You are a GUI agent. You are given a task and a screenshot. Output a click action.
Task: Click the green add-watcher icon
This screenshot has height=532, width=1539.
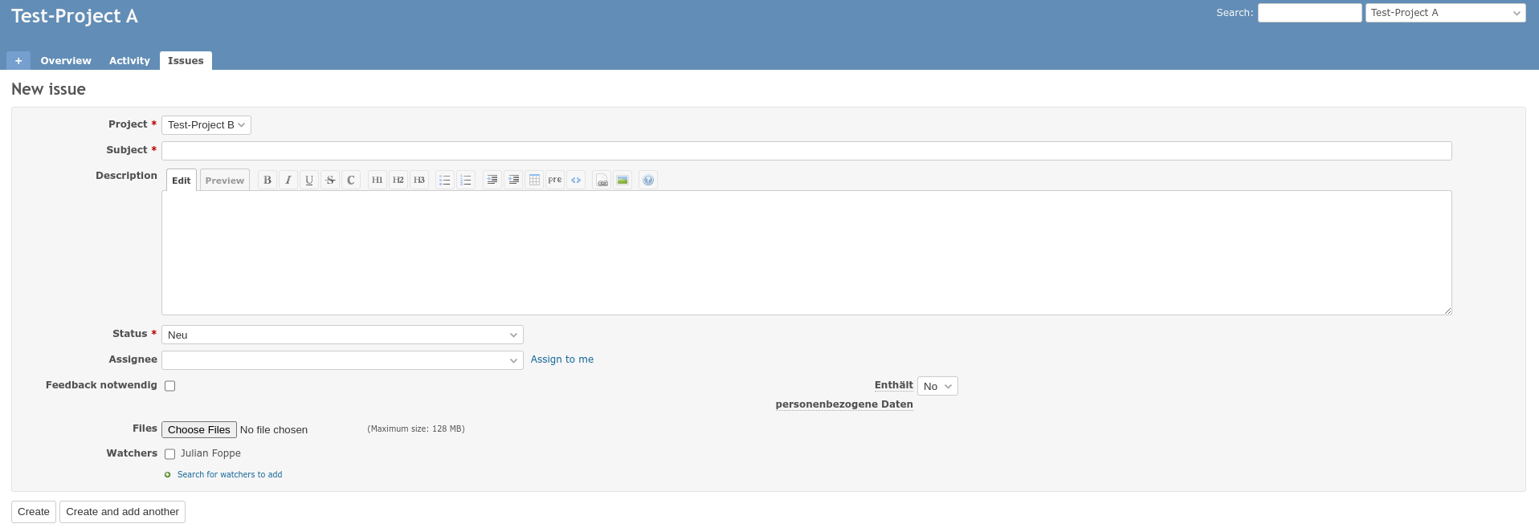click(x=168, y=475)
